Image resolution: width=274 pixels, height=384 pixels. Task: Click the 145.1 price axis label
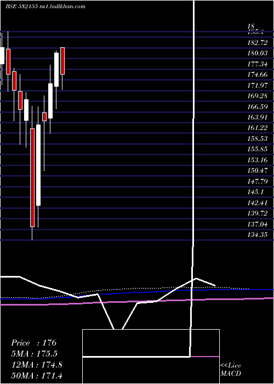[255, 192]
